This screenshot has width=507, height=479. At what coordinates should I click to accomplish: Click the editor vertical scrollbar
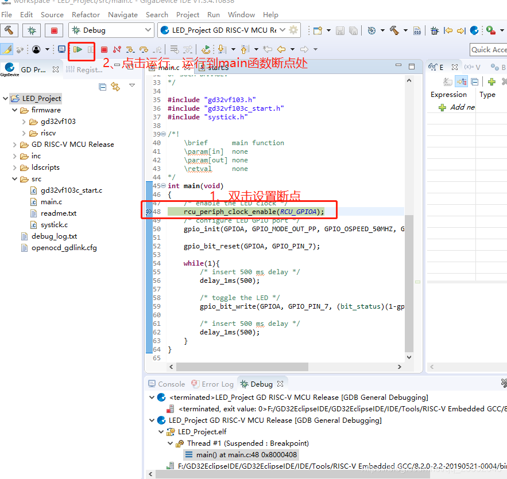point(409,283)
